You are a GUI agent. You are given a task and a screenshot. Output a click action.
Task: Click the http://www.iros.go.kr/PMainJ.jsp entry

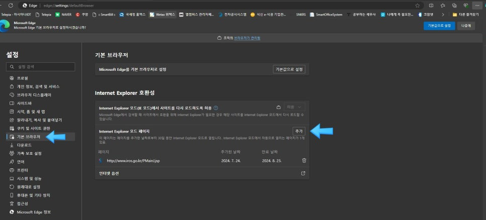[x=133, y=161]
